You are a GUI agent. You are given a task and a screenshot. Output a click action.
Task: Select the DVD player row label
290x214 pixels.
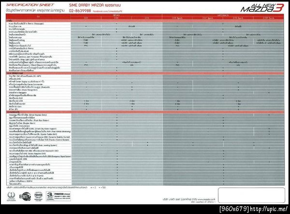pyautogui.click(x=14, y=79)
